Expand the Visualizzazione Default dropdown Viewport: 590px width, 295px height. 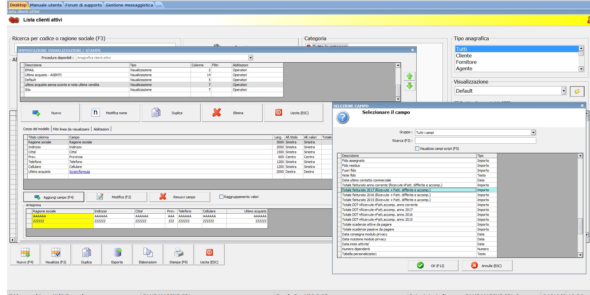pyautogui.click(x=563, y=91)
